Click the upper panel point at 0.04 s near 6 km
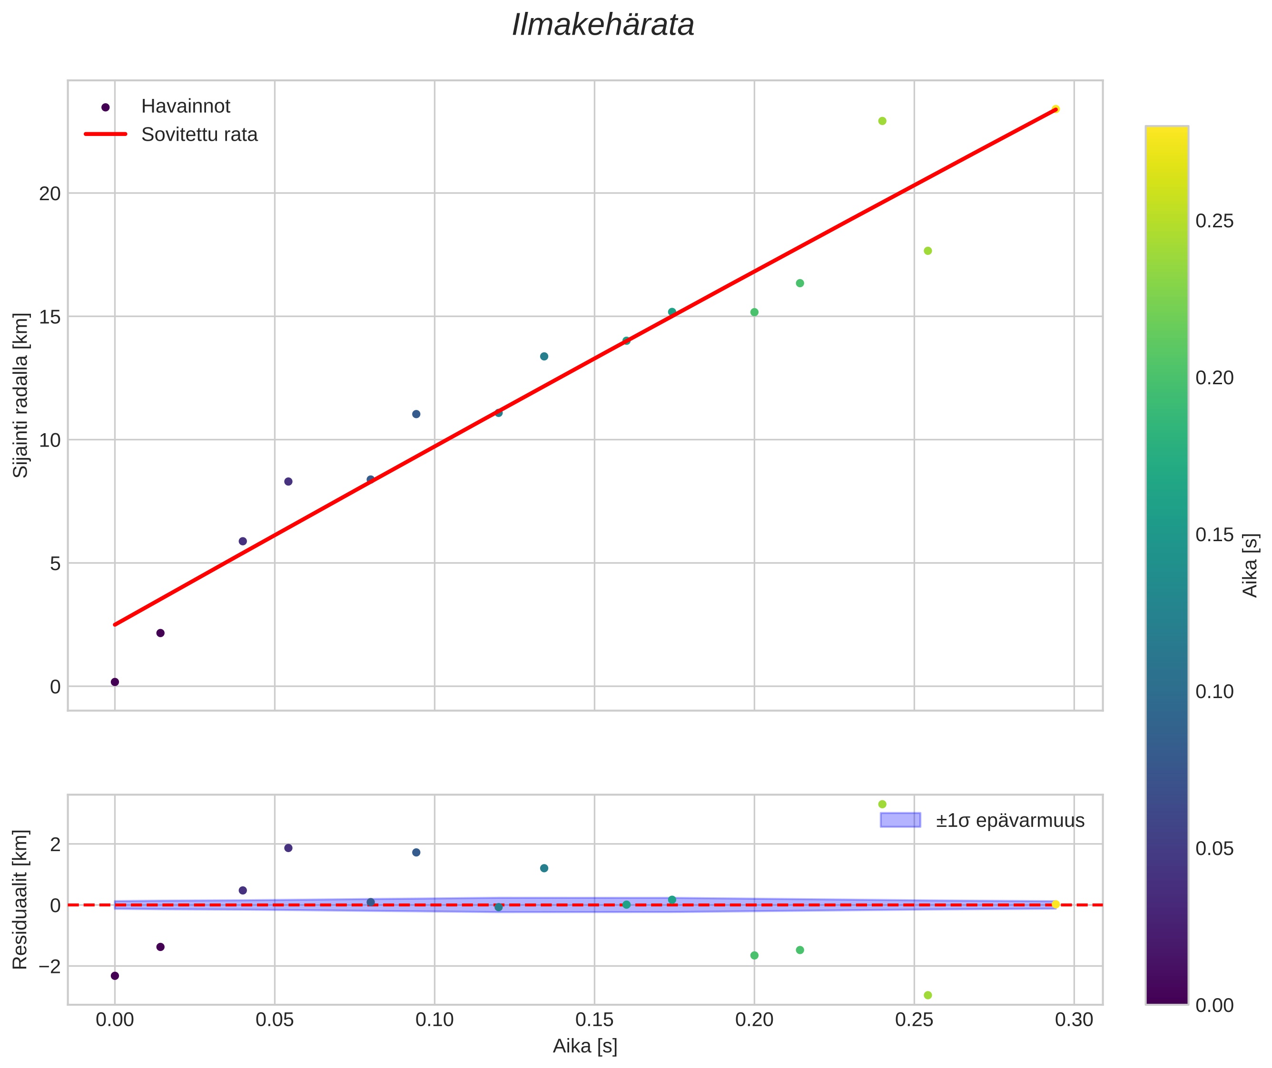1272x1068 pixels. pos(243,541)
